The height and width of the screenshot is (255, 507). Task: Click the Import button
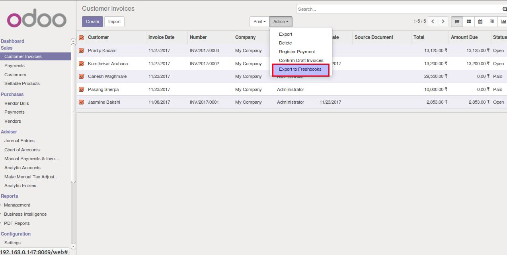[114, 21]
